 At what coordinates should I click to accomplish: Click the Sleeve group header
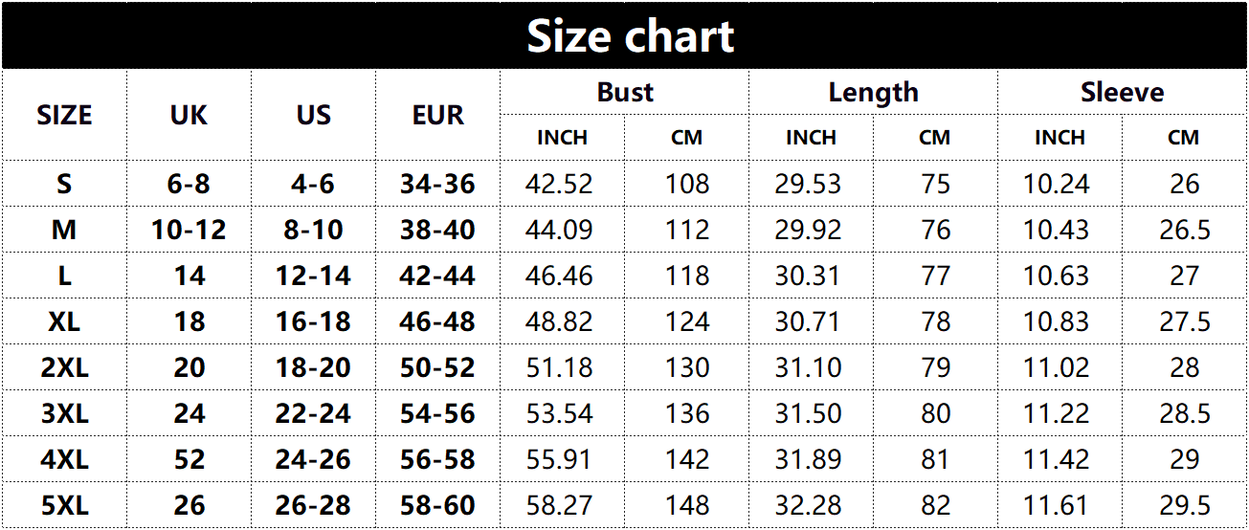pyautogui.click(x=1122, y=93)
